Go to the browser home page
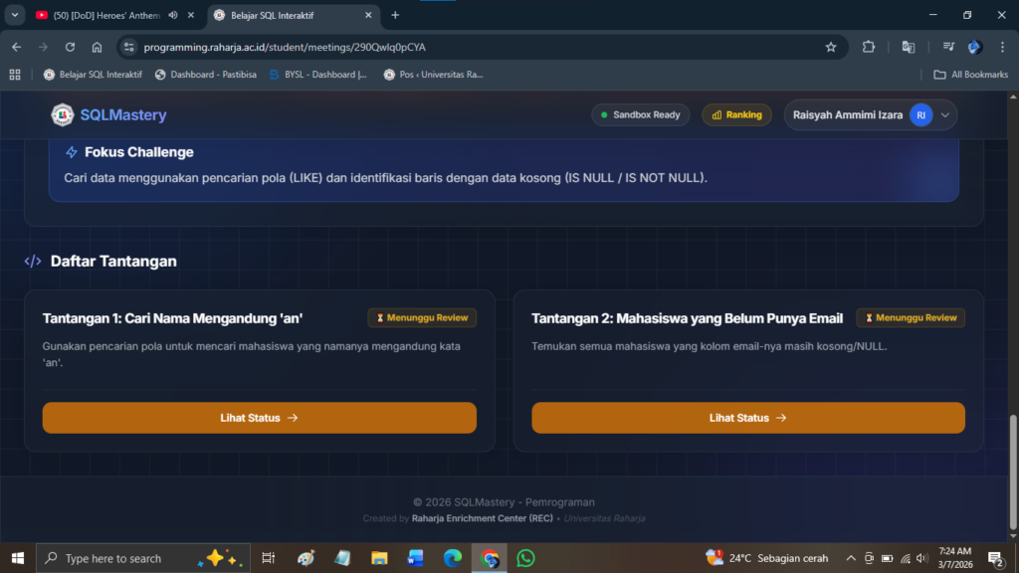Screen dimensions: 1019x573 point(97,47)
